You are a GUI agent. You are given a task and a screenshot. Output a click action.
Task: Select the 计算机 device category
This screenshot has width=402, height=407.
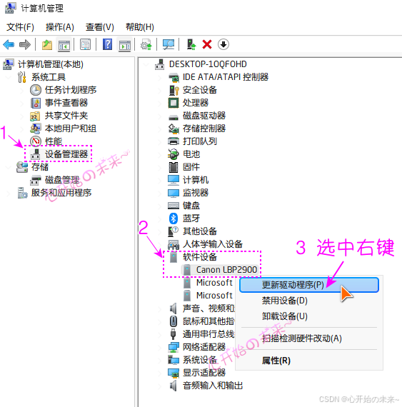pyautogui.click(x=196, y=180)
